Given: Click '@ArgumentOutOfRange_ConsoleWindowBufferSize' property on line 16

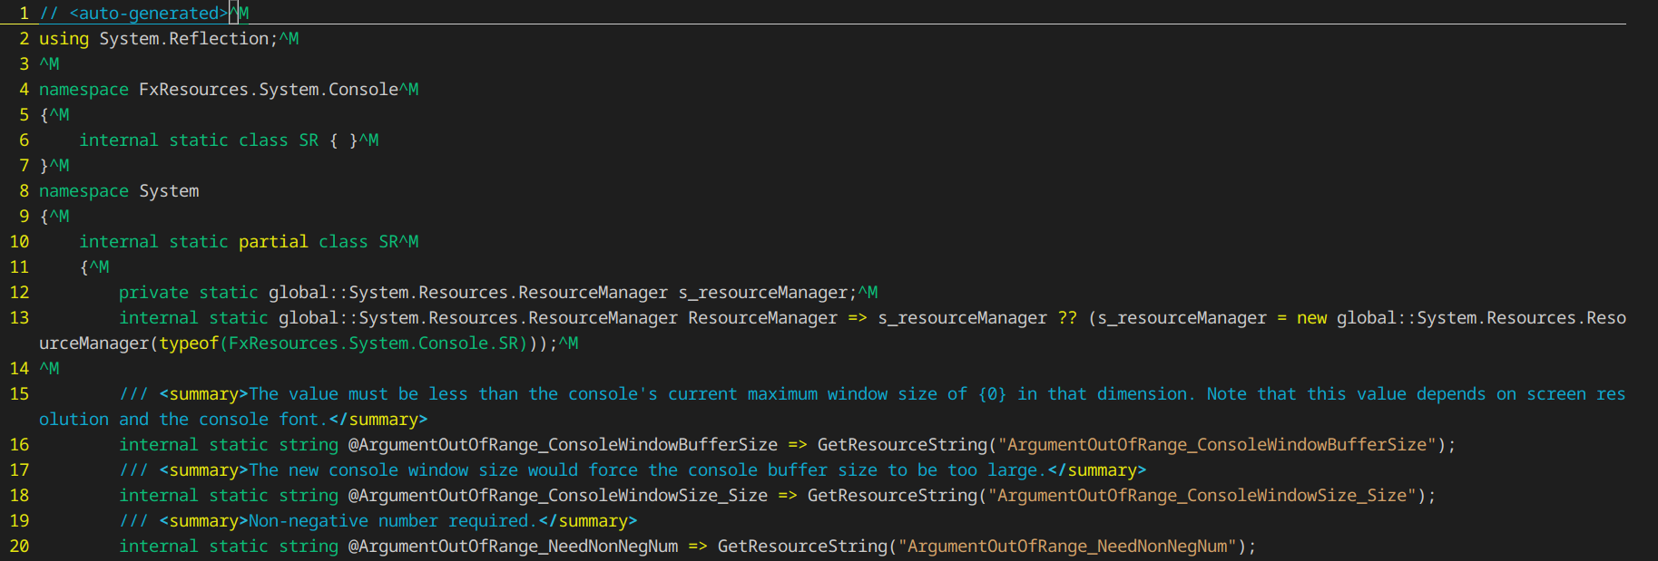Looking at the screenshot, I should 563,445.
